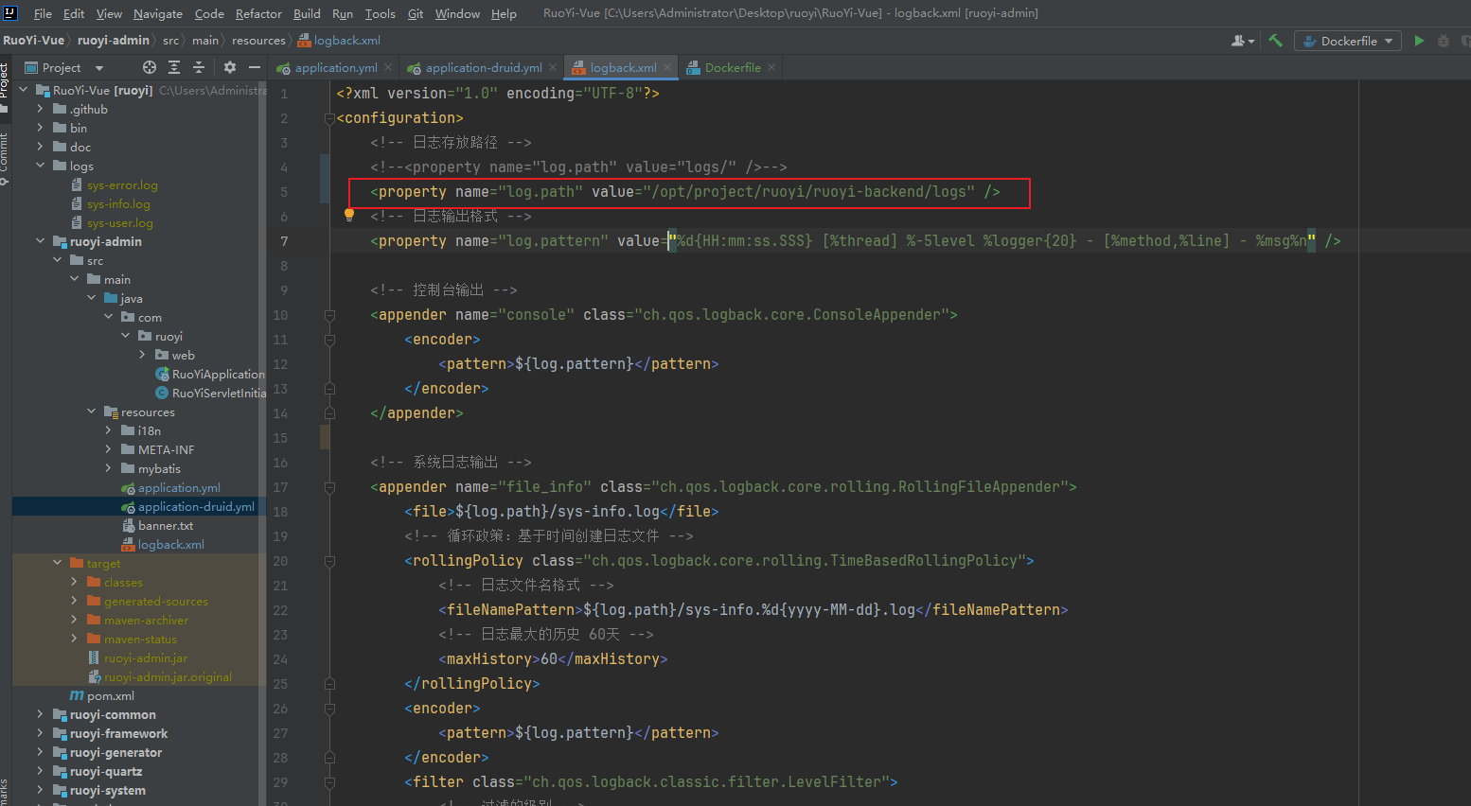Toggle the Bookmarks tool window

tap(9, 787)
